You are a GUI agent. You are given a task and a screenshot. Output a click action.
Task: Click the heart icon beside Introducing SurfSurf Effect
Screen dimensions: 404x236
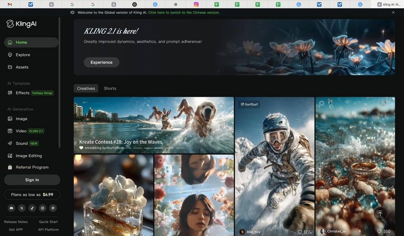point(81,148)
